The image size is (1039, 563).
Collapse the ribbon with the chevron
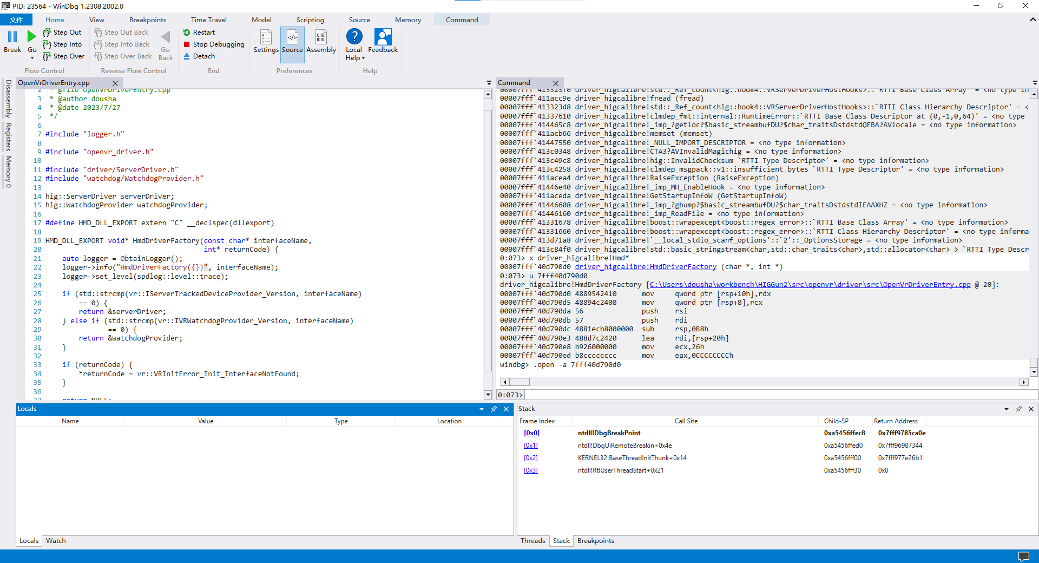(x=1033, y=19)
